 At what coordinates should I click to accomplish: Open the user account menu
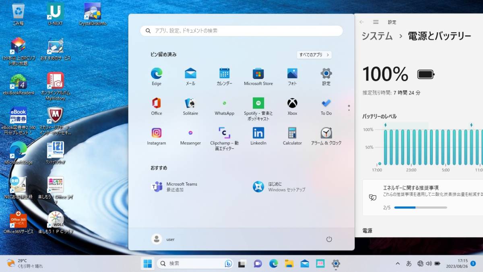point(163,239)
